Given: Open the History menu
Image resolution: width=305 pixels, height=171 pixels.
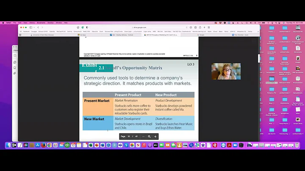Looking at the screenshot, I should 32,23.
